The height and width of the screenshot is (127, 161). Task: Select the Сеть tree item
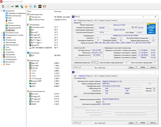click(x=6, y=47)
